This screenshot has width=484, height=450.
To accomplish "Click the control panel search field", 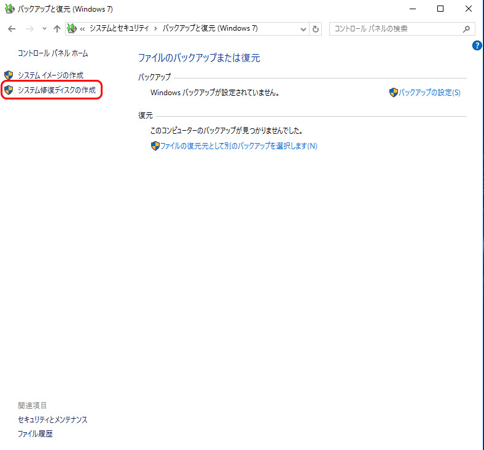I will click(402, 29).
